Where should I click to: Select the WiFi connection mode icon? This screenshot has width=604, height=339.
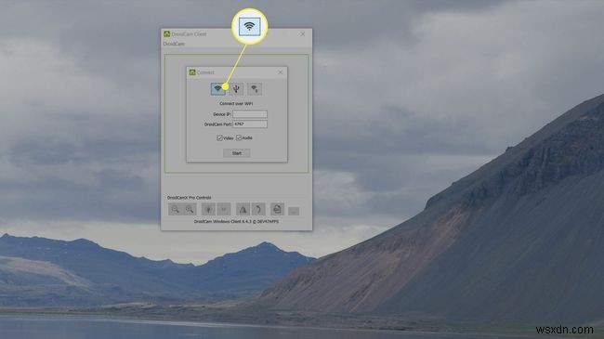[218, 89]
